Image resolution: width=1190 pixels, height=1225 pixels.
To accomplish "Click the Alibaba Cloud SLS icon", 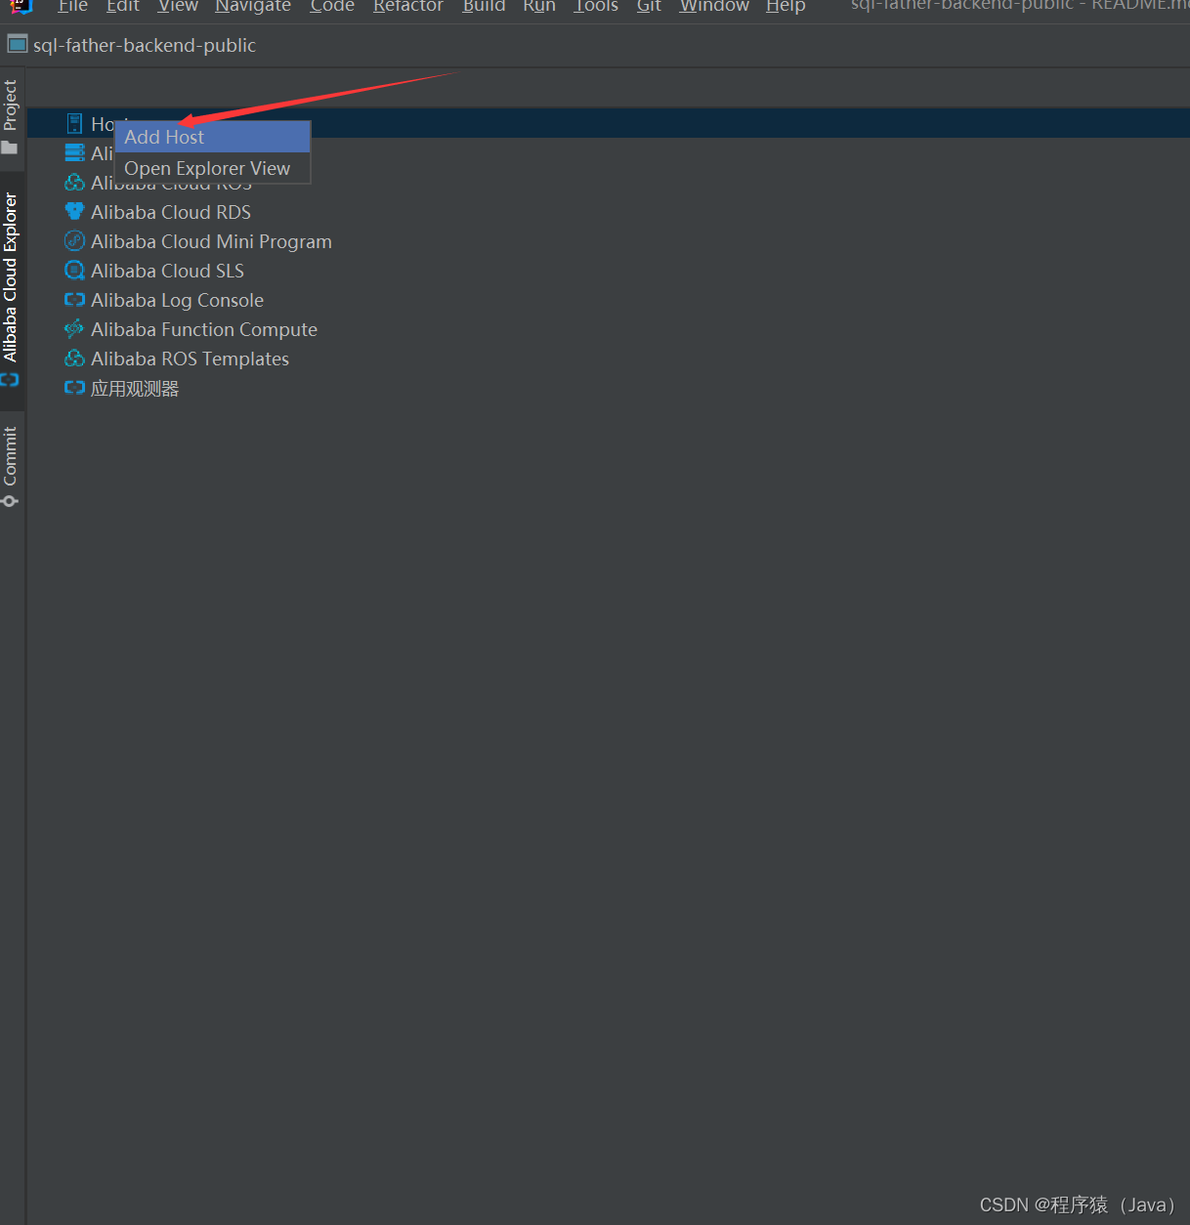I will [x=74, y=271].
